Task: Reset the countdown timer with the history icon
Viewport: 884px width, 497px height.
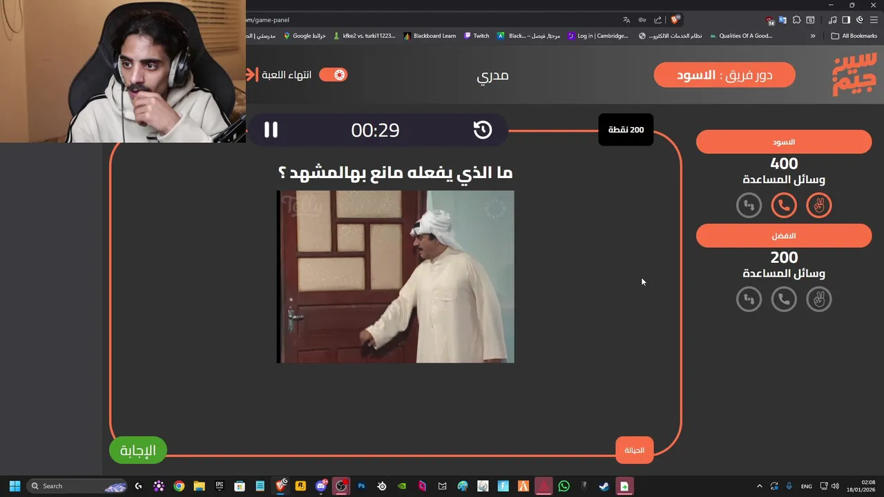Action: pyautogui.click(x=483, y=130)
